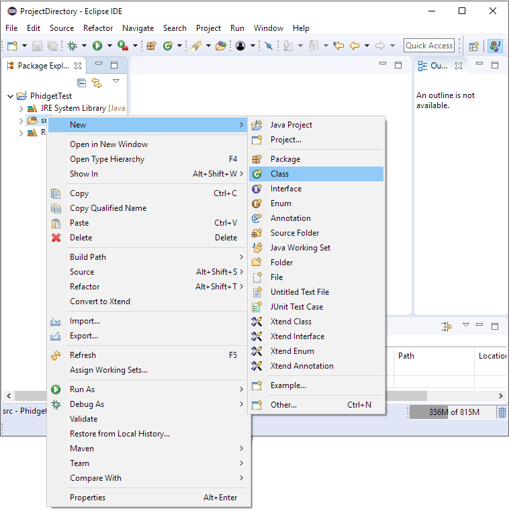Screen dimensions: 509x509
Task: Select Open Type Hierarchy in context menu
Action: (x=148, y=159)
